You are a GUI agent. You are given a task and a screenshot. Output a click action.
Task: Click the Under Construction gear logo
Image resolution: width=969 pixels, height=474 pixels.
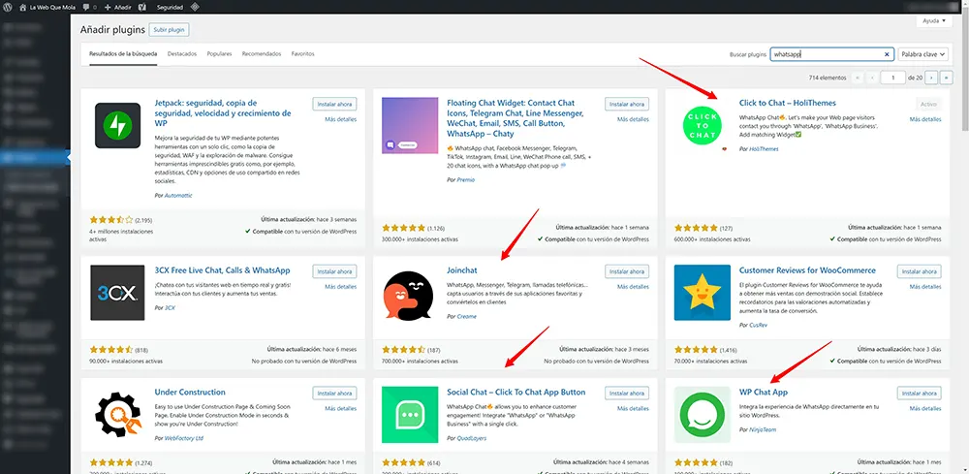pos(117,415)
